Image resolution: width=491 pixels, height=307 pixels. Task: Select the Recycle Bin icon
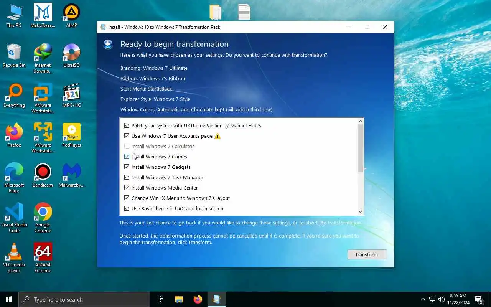click(14, 56)
